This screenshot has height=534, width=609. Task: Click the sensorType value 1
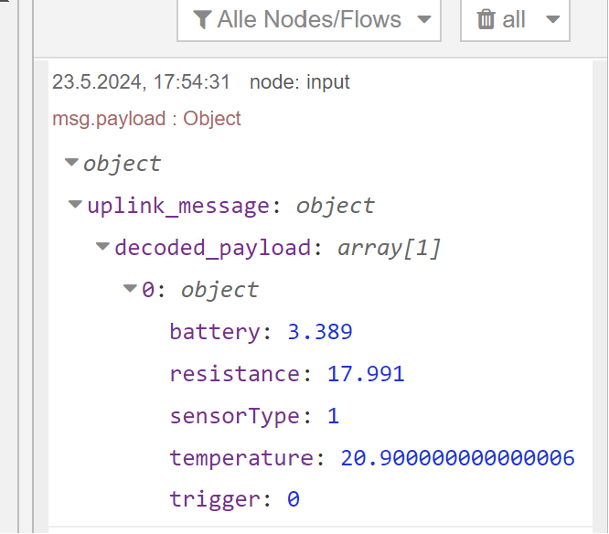(333, 416)
